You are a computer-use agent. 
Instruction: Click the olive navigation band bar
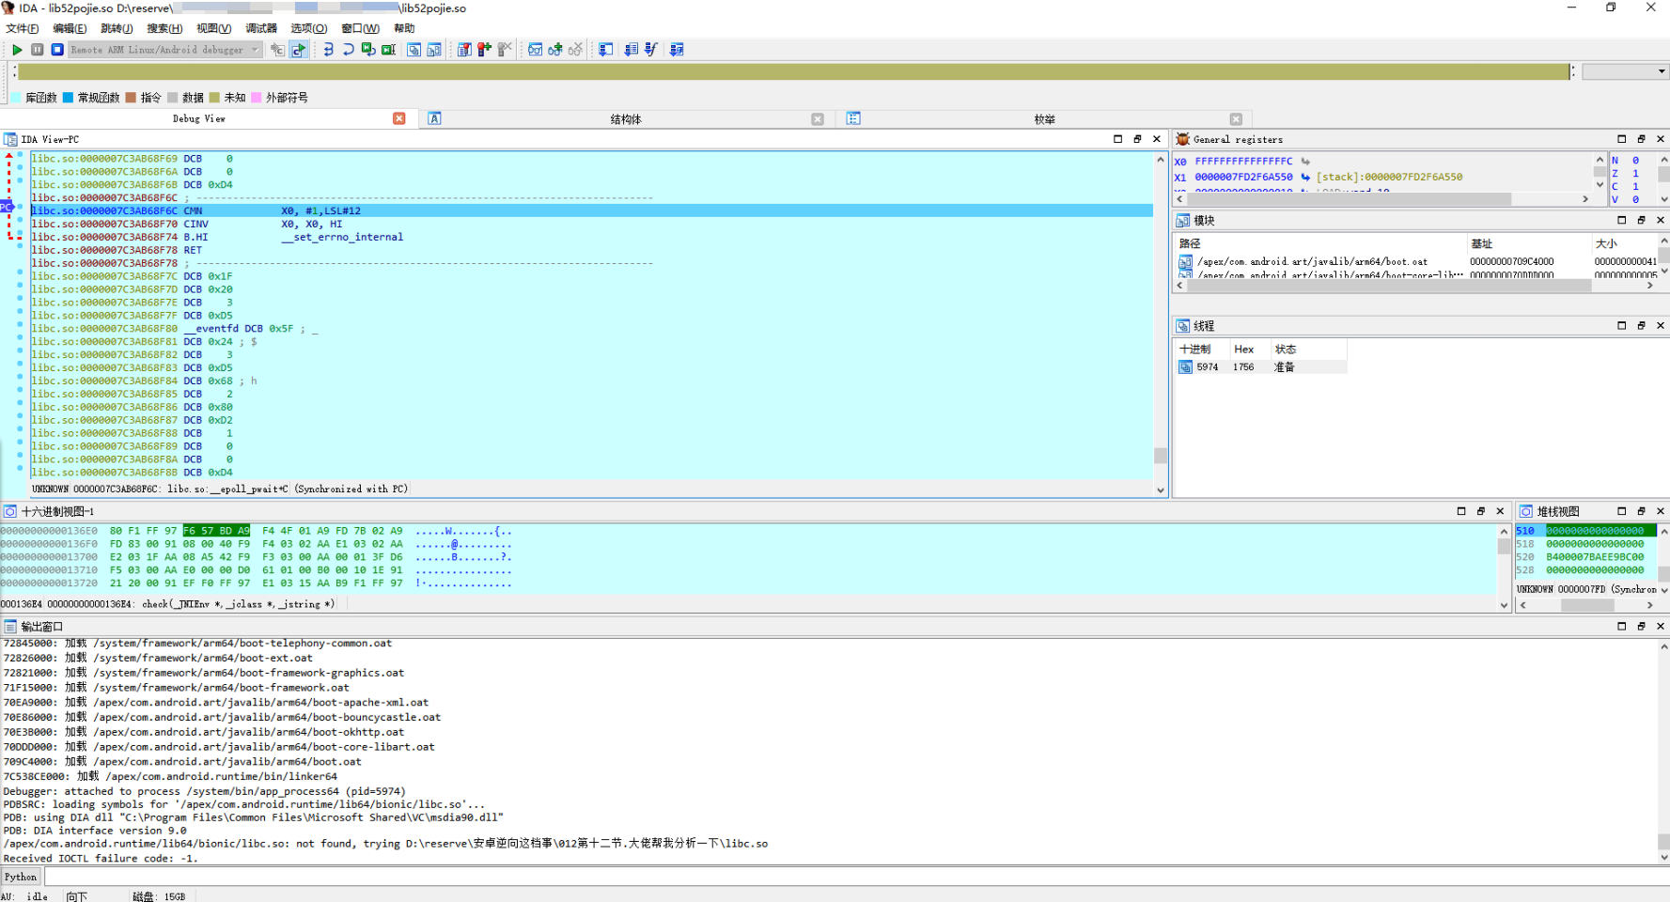pyautogui.click(x=793, y=71)
